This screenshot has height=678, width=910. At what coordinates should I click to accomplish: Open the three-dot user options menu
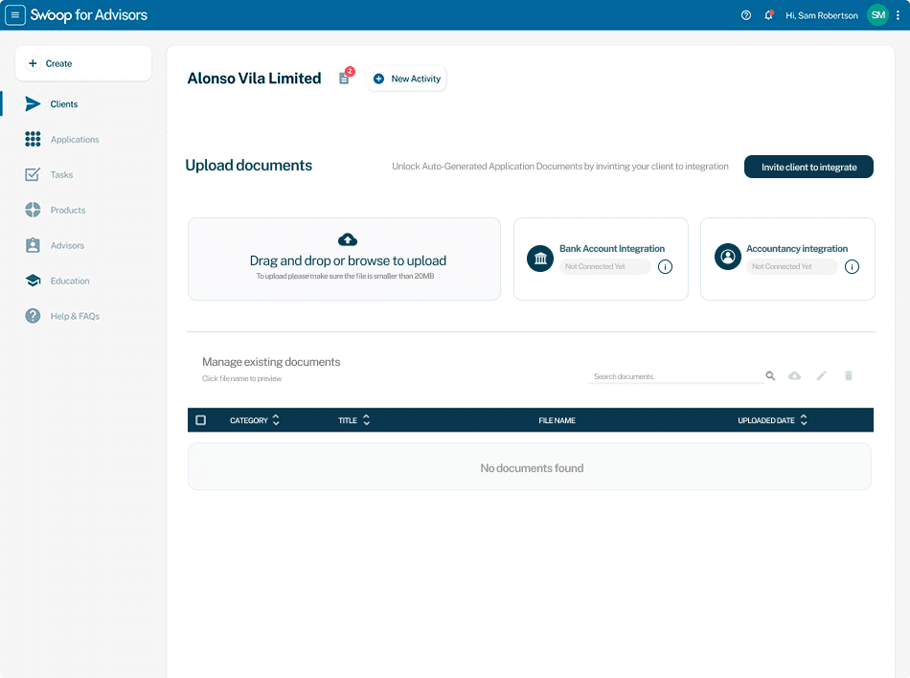coord(898,15)
